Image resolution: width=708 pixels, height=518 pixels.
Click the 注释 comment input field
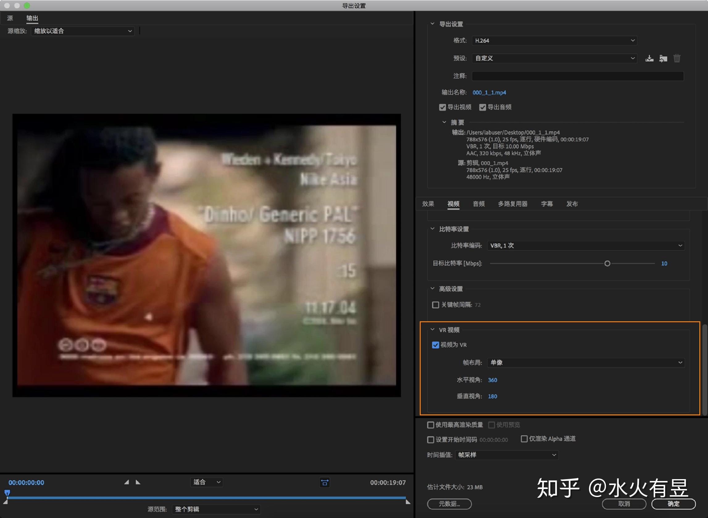click(577, 76)
